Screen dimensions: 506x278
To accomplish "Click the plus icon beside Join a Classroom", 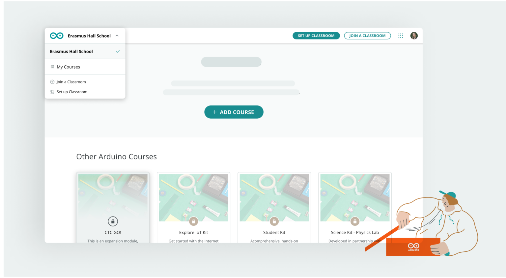I will [52, 81].
